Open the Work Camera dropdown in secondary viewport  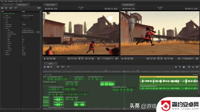click(188, 59)
